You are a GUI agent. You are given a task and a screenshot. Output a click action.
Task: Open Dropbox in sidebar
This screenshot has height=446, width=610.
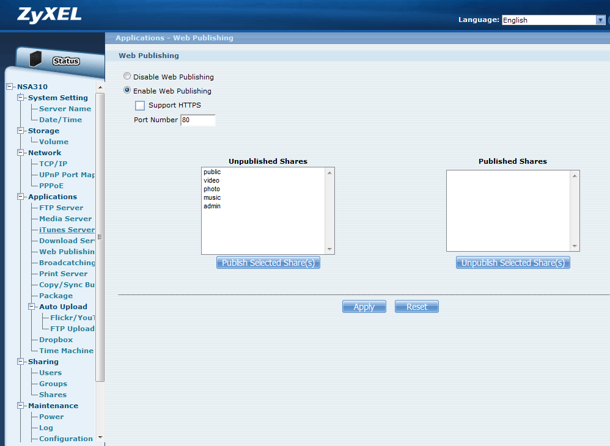[x=56, y=340]
